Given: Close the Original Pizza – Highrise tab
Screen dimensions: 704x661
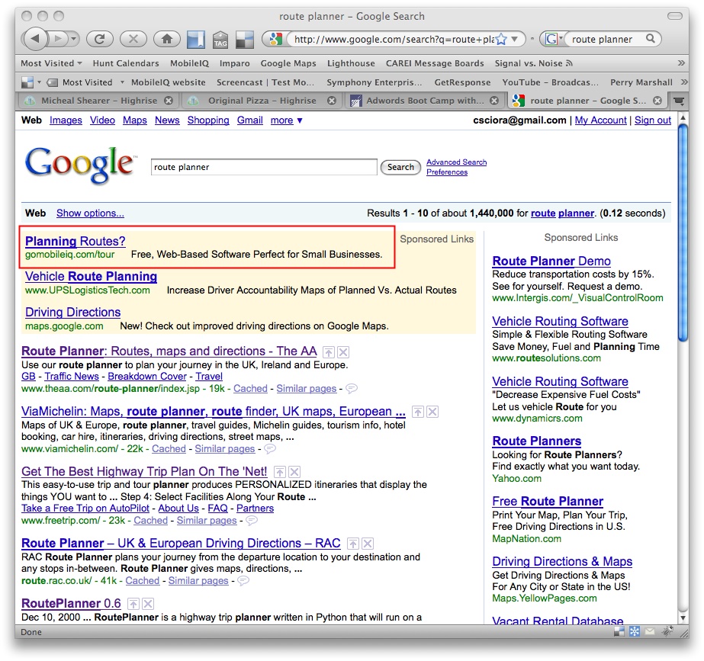Looking at the screenshot, I should pos(332,101).
